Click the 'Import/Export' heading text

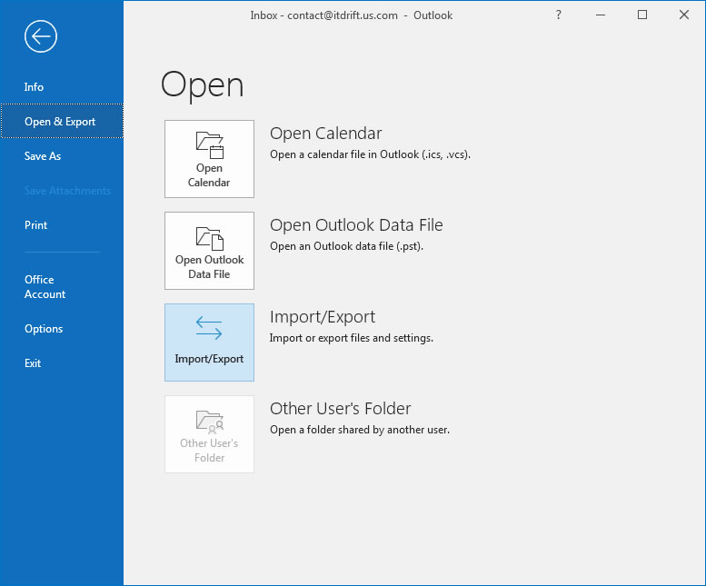click(x=323, y=317)
